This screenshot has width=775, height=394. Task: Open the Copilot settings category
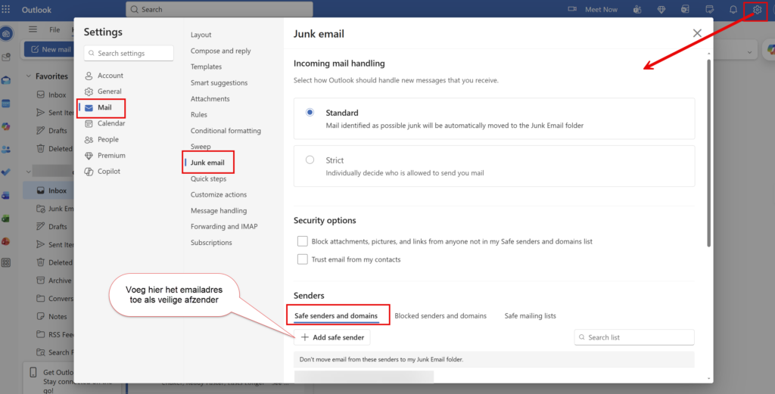tap(109, 172)
